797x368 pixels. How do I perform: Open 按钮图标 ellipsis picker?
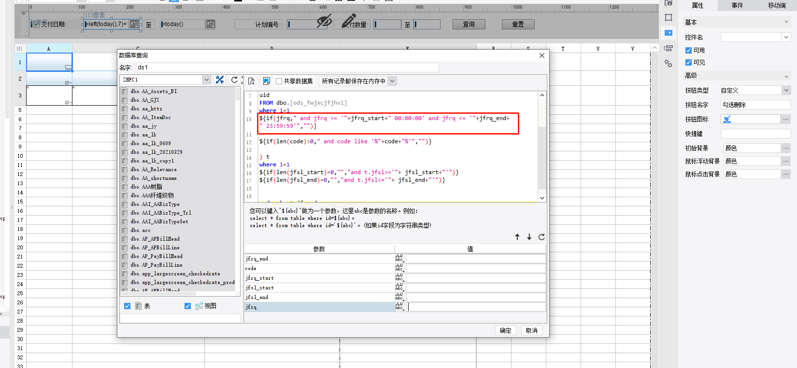coord(786,119)
